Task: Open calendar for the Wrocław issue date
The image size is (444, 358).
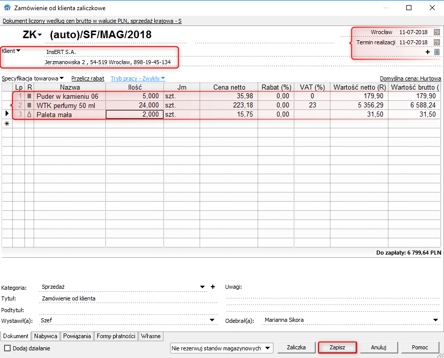Action: coord(436,32)
